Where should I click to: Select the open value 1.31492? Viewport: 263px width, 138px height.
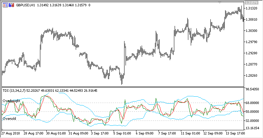(x=43, y=5)
